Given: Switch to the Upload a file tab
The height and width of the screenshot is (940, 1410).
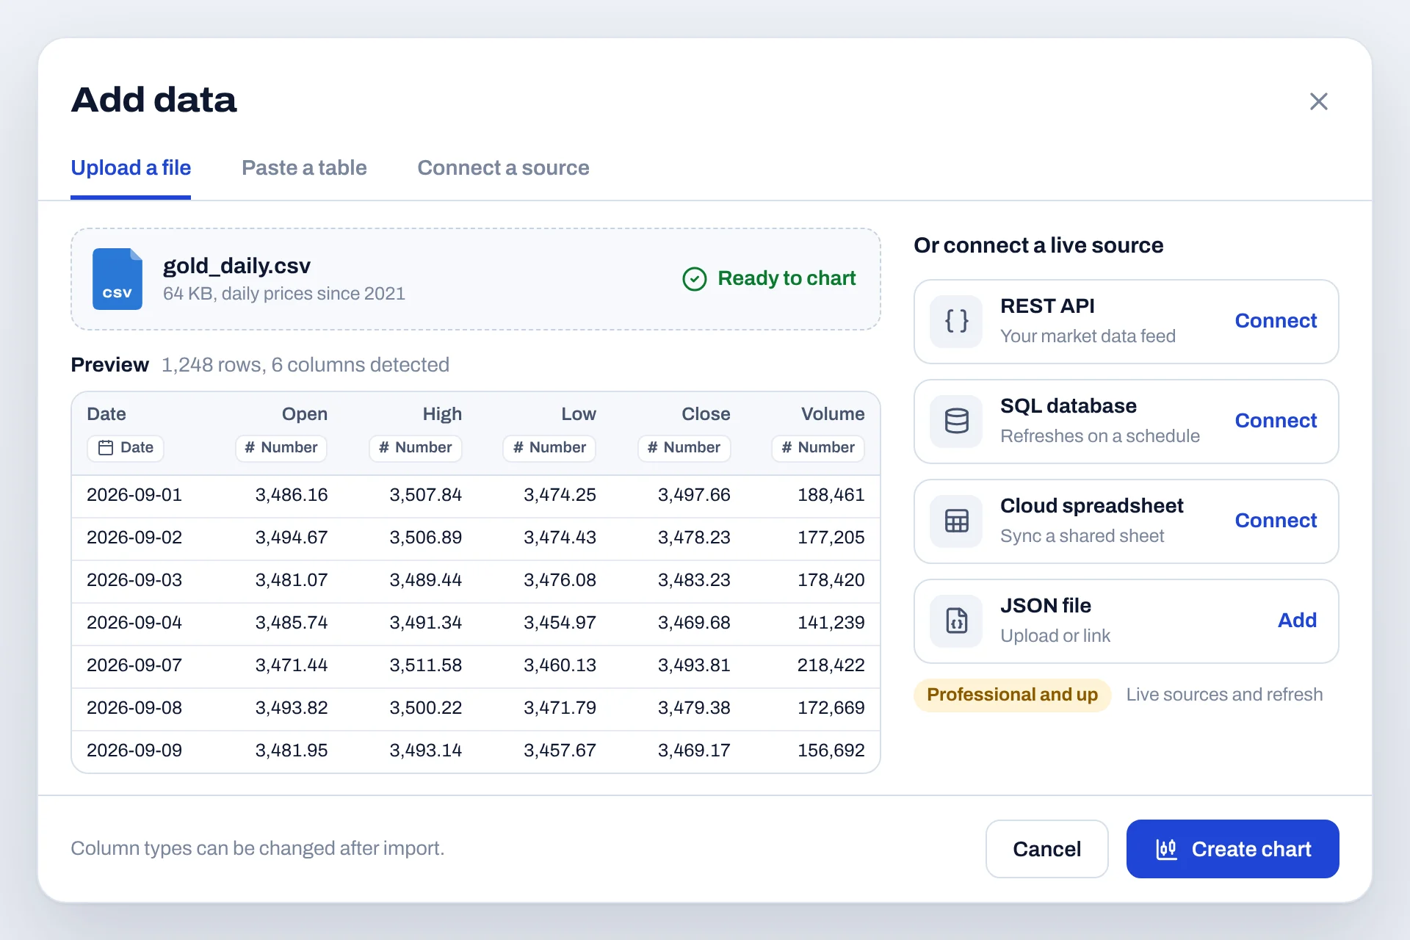Looking at the screenshot, I should click(131, 168).
